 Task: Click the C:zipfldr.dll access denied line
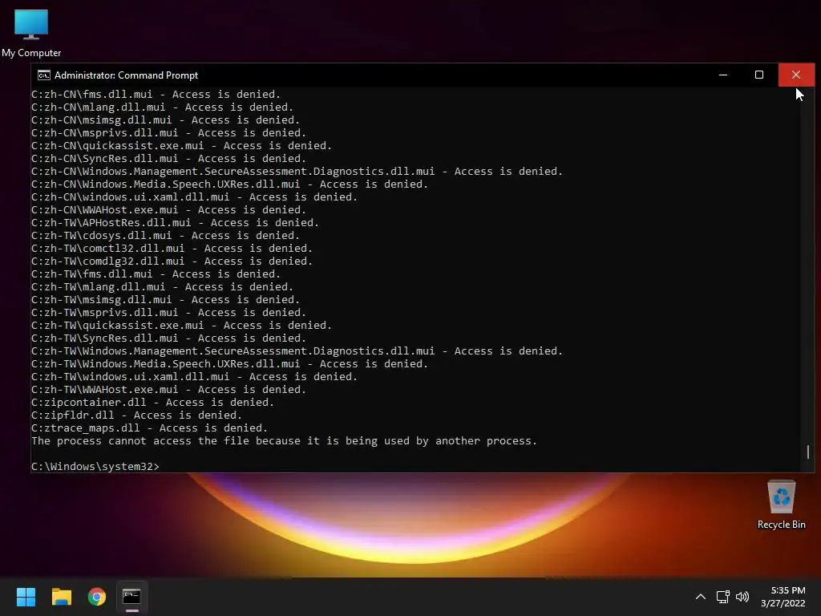click(x=136, y=415)
